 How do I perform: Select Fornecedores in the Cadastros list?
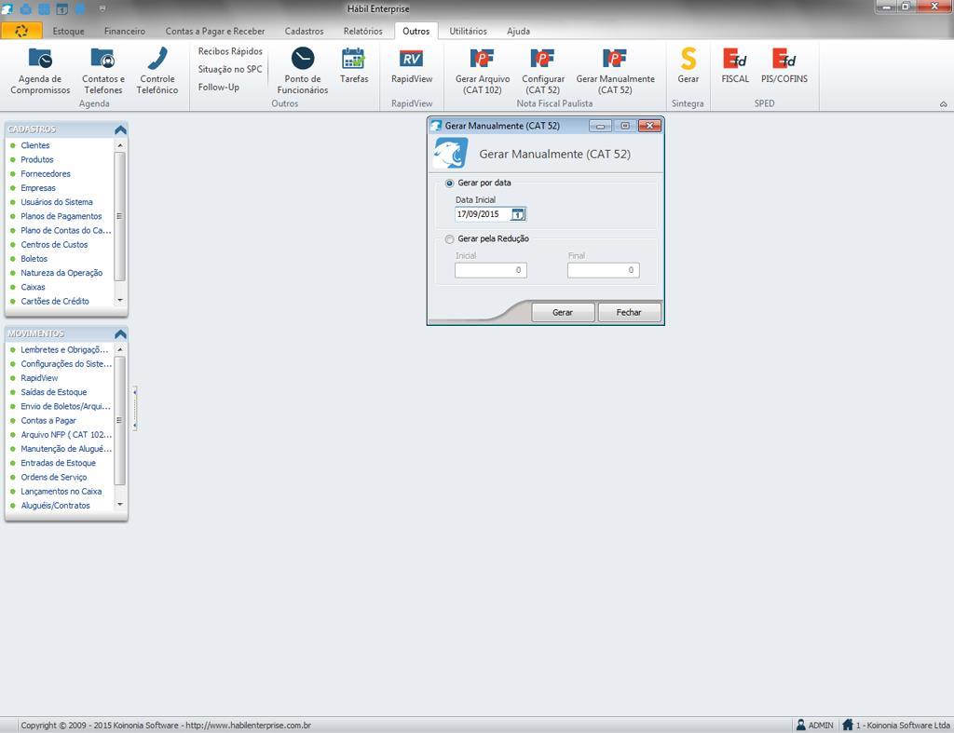(x=46, y=174)
